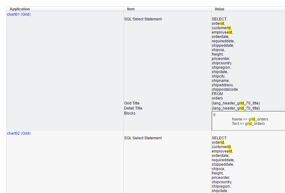Click the Item column header

click(x=131, y=9)
